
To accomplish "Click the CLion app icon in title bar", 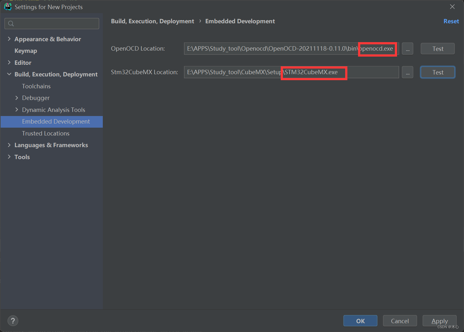I will coord(8,7).
